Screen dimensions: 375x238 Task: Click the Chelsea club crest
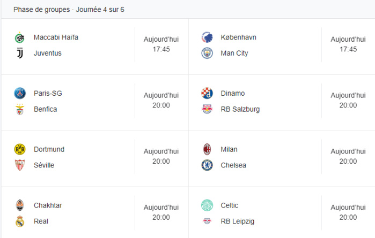click(x=207, y=165)
